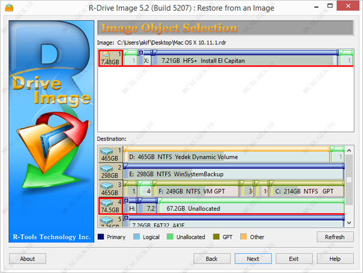The height and width of the screenshot is (273, 363).
Task: Click the Logical legend color swatch
Action: point(137,236)
